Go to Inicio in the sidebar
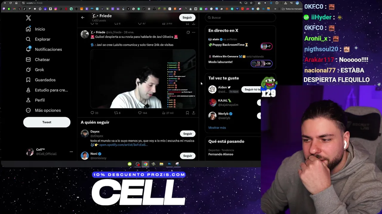 pos(36,29)
